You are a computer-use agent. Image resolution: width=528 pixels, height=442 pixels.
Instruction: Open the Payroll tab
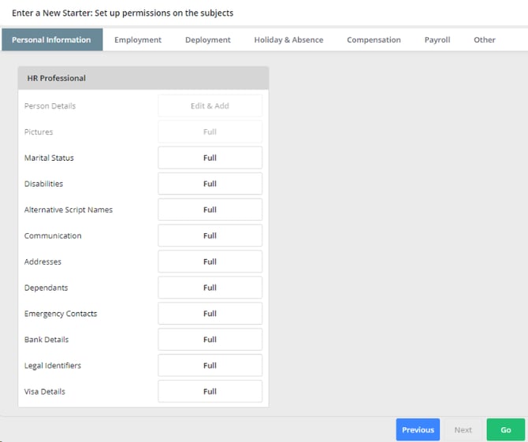coord(437,39)
